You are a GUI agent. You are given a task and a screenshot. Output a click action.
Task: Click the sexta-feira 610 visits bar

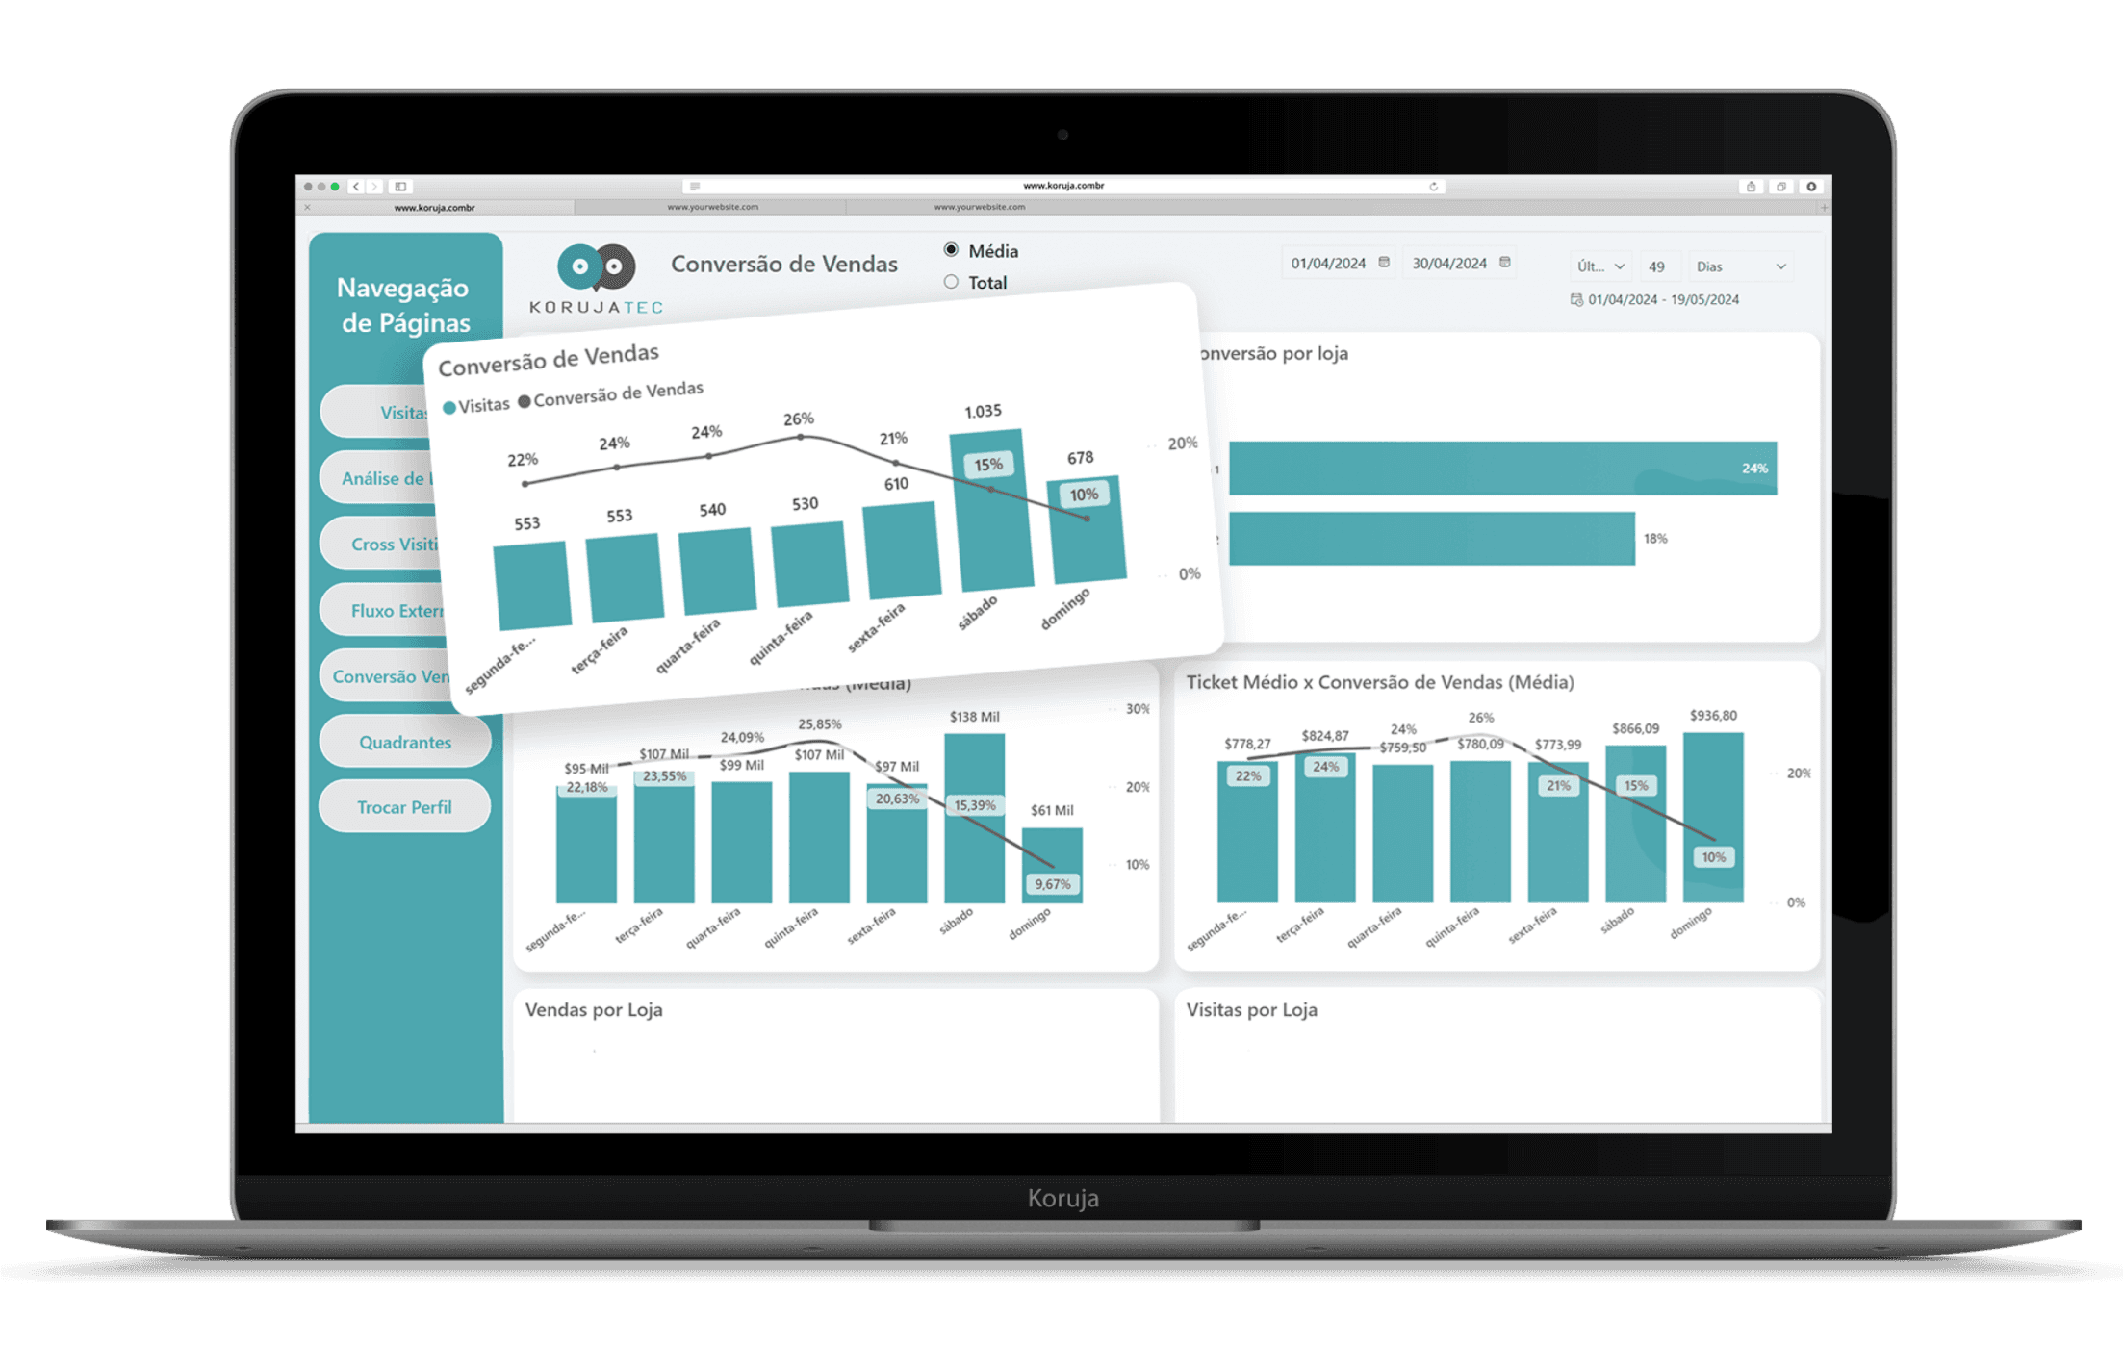902,550
